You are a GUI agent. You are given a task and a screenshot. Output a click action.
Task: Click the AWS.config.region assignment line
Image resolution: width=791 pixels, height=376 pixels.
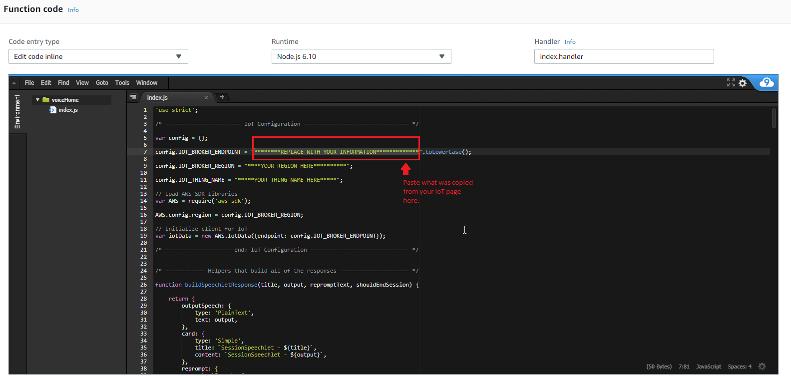(229, 215)
